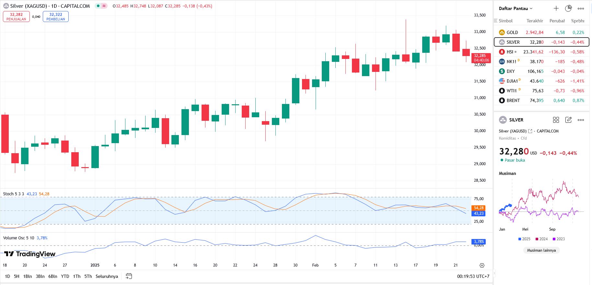The height and width of the screenshot is (285, 592).
Task: Toggle the 2025 seasonal legend series
Action: coord(524,239)
